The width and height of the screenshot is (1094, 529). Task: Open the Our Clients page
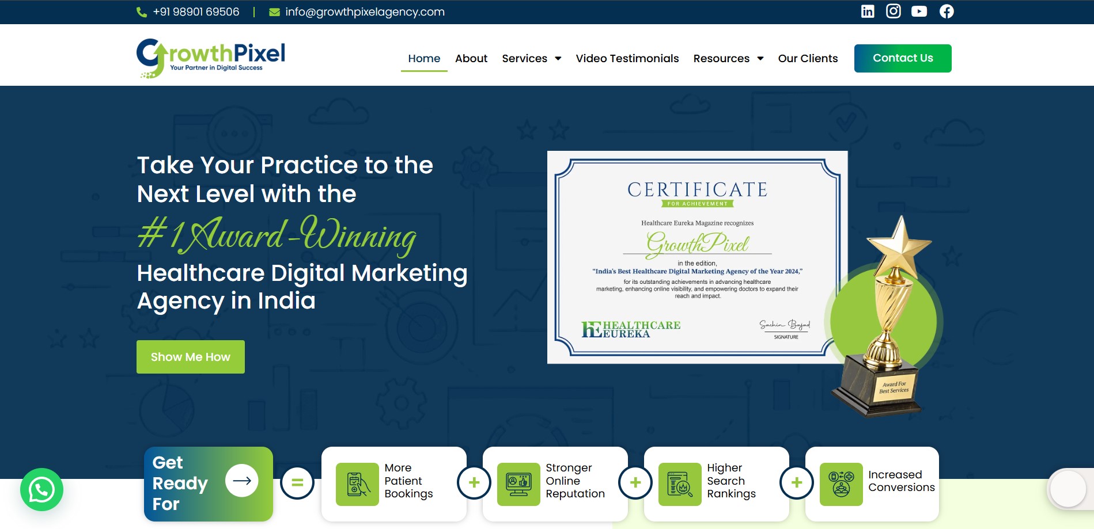tap(808, 58)
